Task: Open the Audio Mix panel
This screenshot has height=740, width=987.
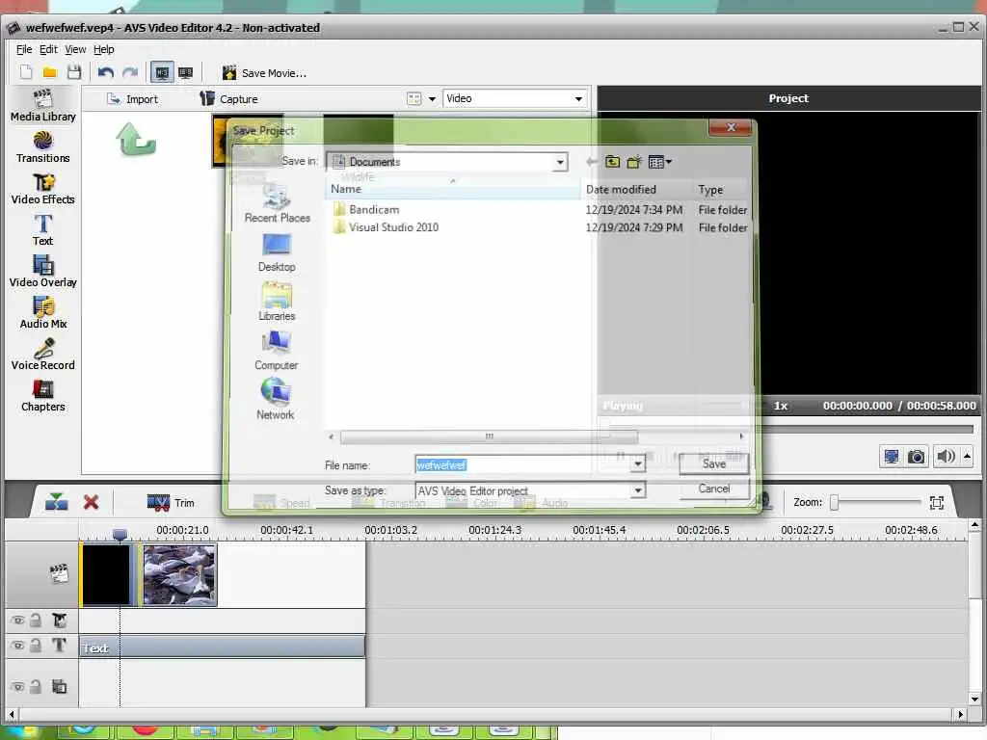Action: (42, 313)
